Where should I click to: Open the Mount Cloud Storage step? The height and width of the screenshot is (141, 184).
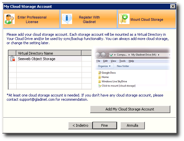click(147, 19)
